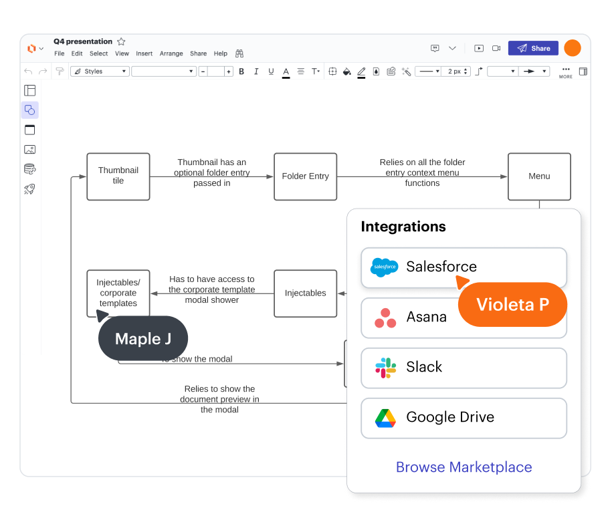Open the text color swatch

tap(286, 72)
